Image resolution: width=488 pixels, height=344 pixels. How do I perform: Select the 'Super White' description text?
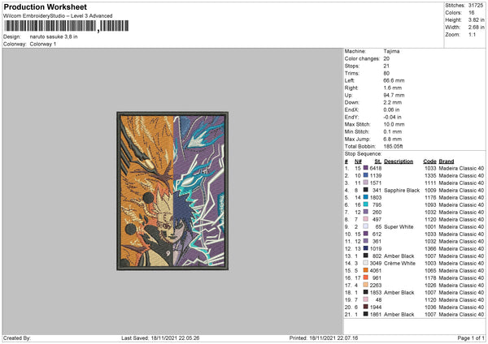point(399,227)
